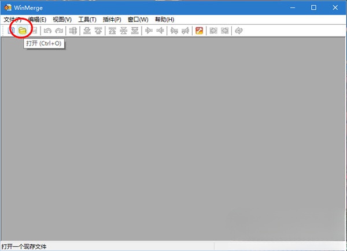
Task: Click the Refresh icon at toolbar end
Action: tap(238, 31)
